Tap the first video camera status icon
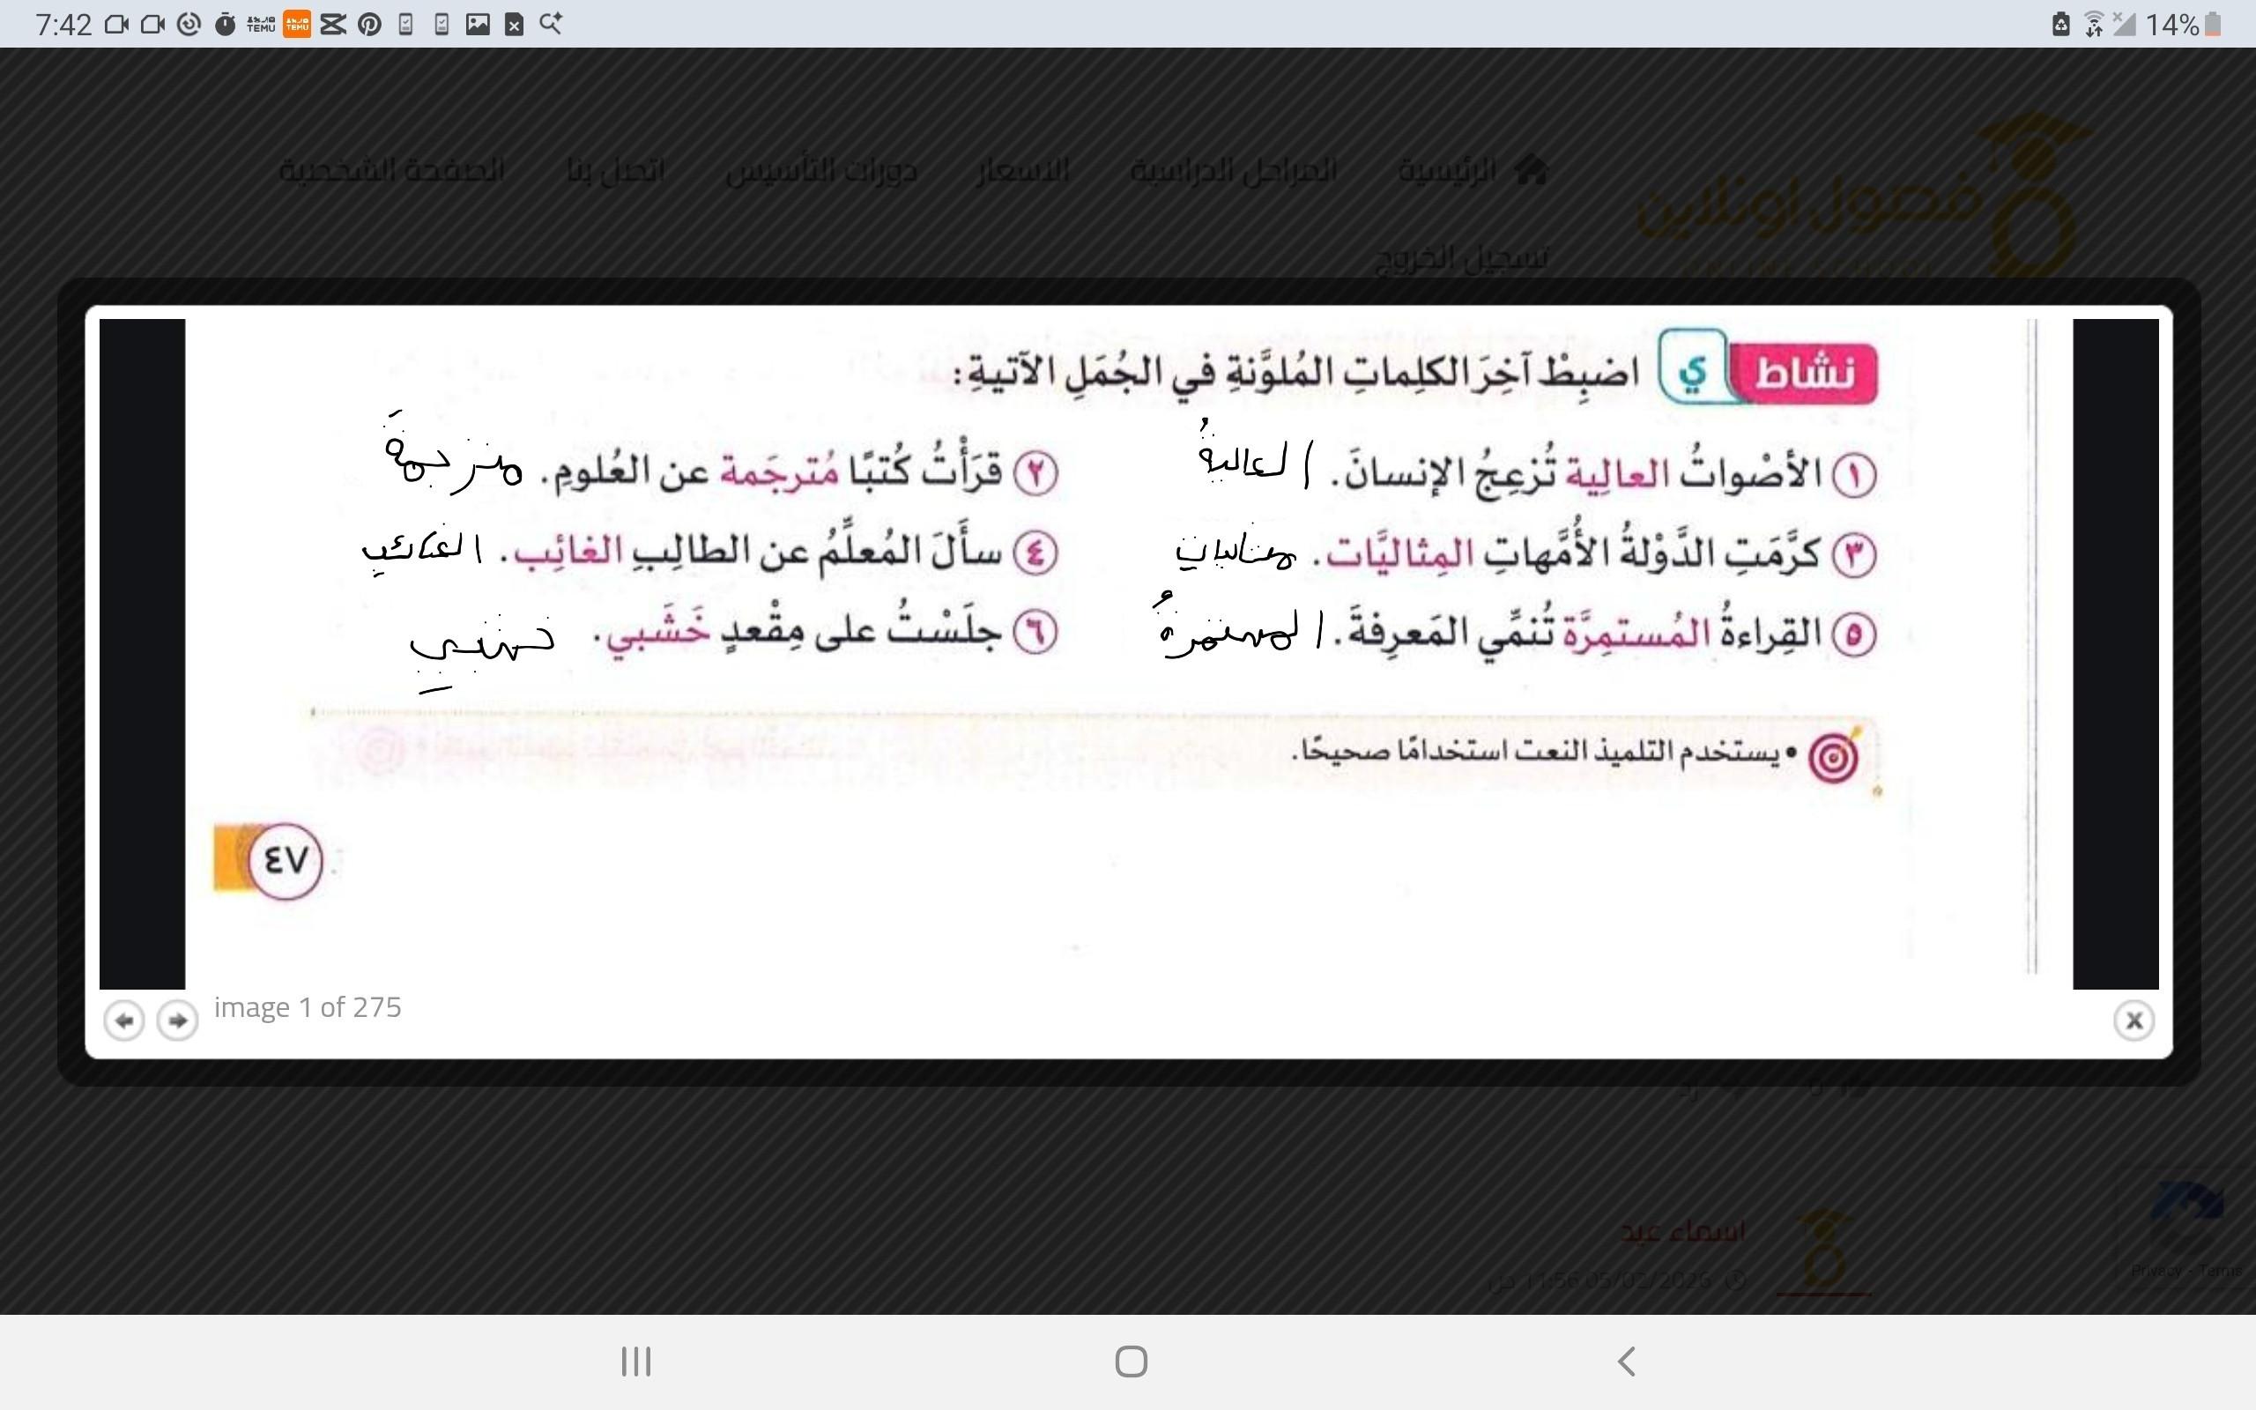This screenshot has height=1410, width=2256. pos(116,25)
